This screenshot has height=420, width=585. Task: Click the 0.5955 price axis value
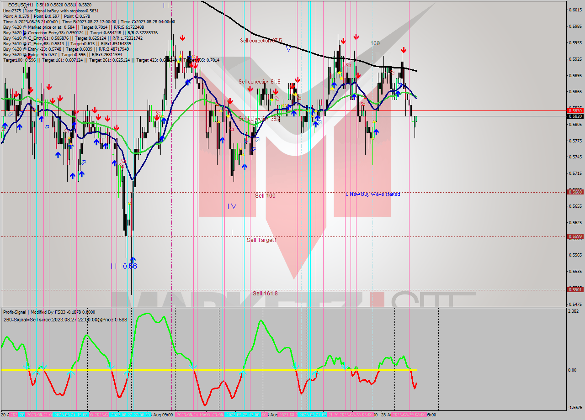(x=575, y=42)
